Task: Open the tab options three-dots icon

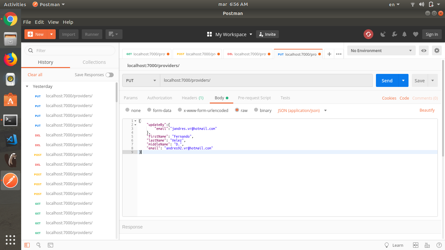Action: (x=339, y=54)
